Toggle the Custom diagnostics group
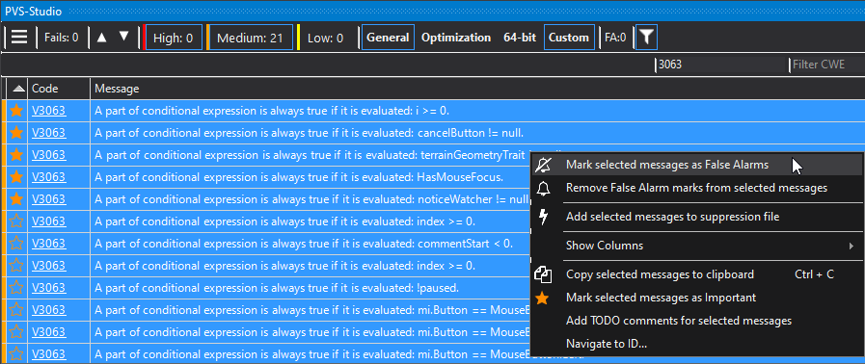Viewport: 865px width, 364px height. 569,38
